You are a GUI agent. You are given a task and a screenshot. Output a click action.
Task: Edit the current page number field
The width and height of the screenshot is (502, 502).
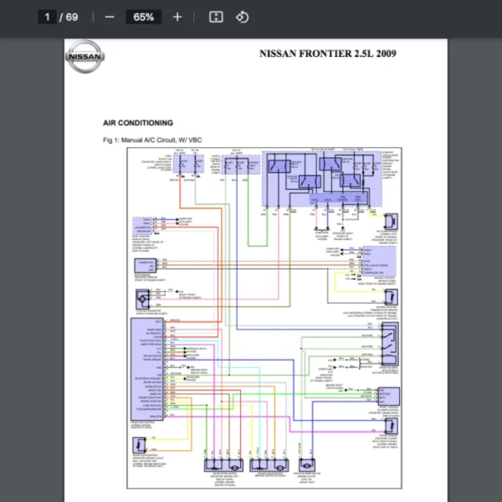click(48, 17)
